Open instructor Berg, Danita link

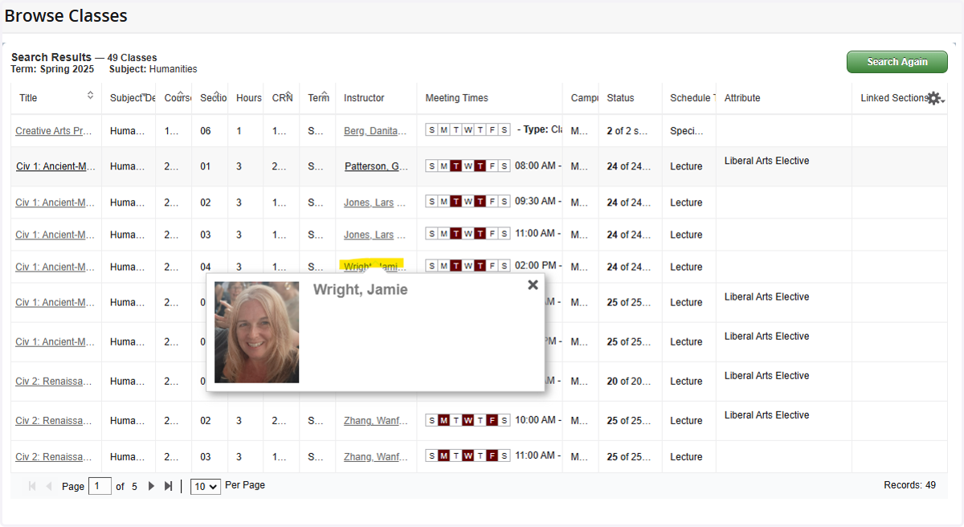376,131
